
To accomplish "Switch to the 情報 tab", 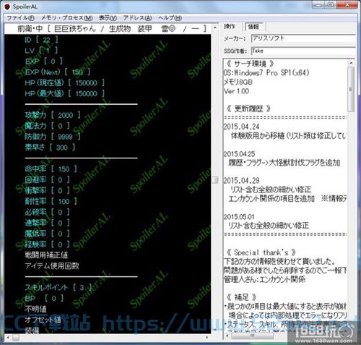I will [253, 27].
